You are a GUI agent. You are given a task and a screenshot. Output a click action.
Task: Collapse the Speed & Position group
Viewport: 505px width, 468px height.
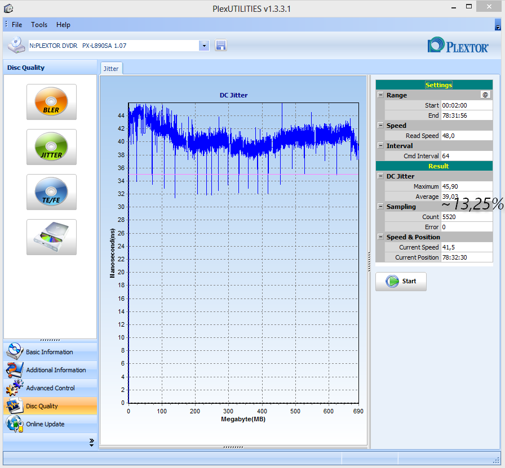(x=380, y=237)
